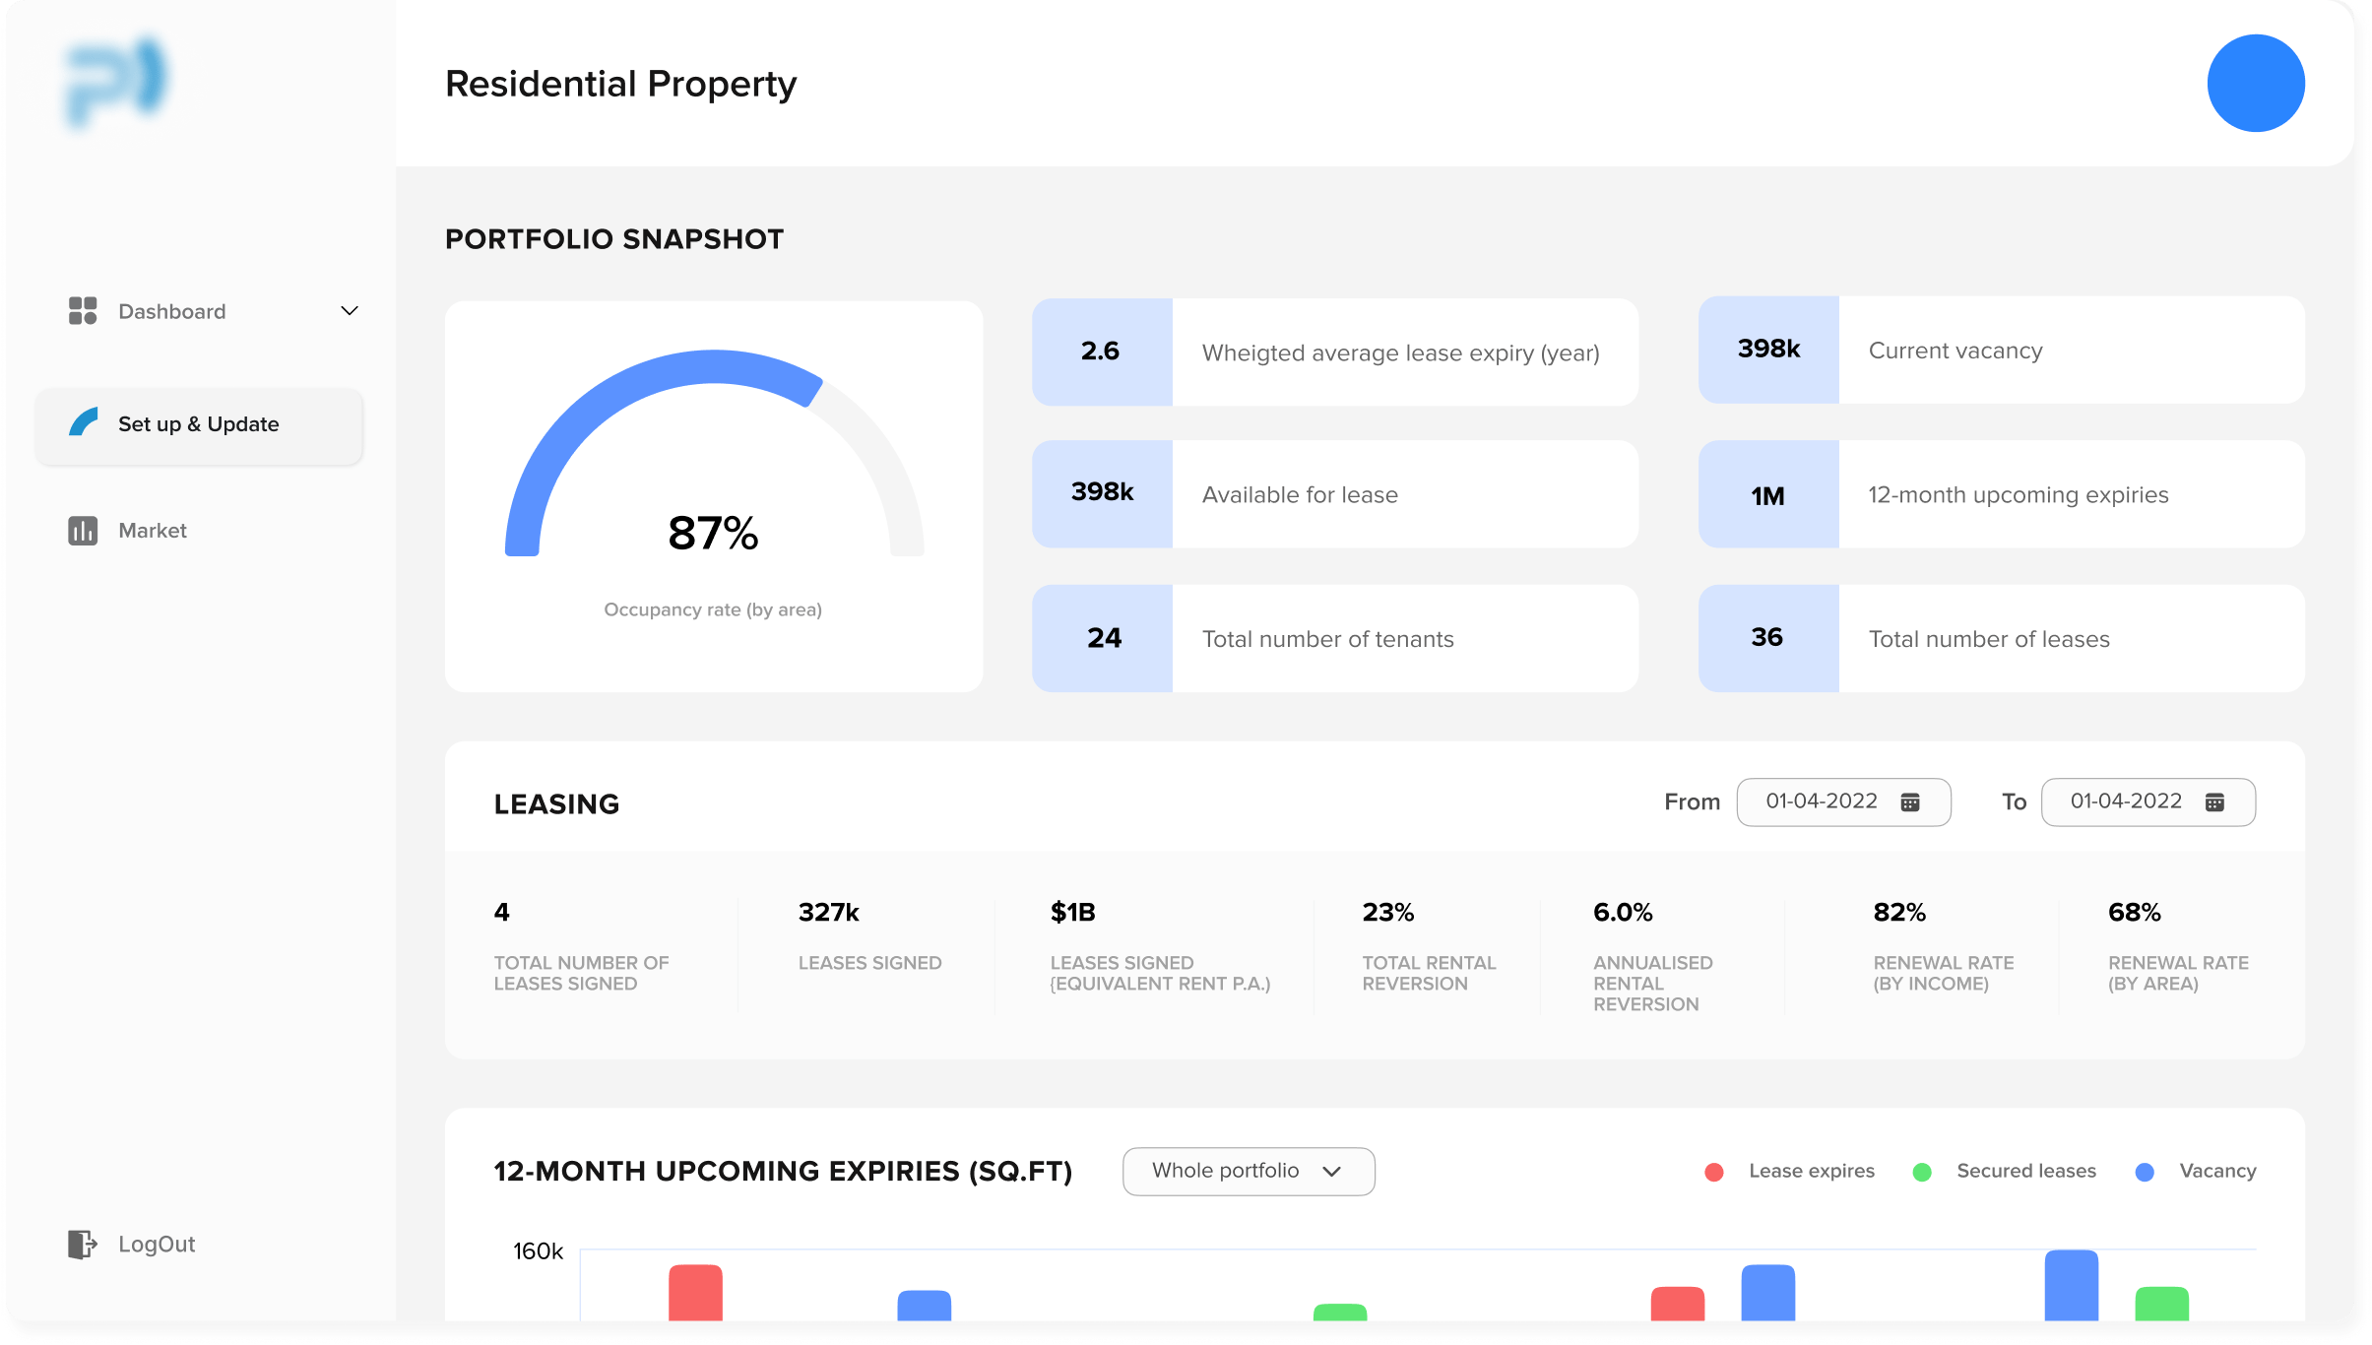Toggle Secured leases legend item
Viewport: 2372px width, 1345px height.
coord(2025,1171)
